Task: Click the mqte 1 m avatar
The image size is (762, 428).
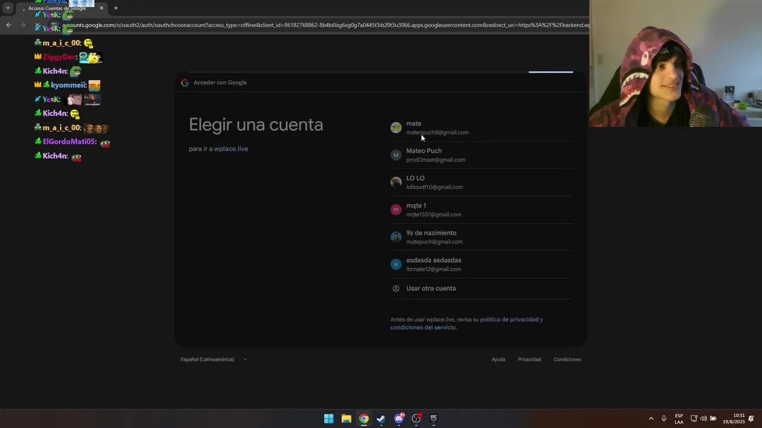Action: pos(396,210)
